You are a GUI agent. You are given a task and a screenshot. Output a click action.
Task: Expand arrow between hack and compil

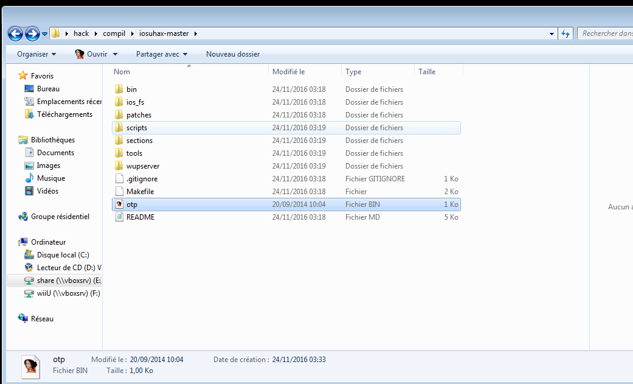point(96,33)
